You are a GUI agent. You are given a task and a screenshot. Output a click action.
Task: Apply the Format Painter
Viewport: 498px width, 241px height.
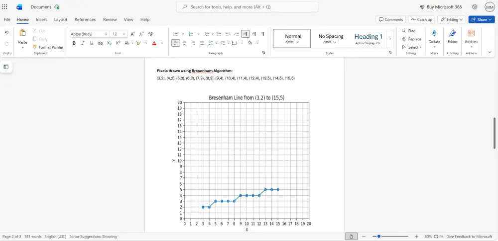pos(48,47)
